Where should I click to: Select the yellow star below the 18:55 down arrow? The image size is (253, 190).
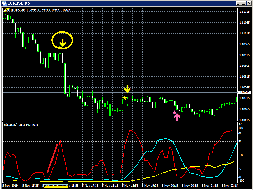coord(124,98)
